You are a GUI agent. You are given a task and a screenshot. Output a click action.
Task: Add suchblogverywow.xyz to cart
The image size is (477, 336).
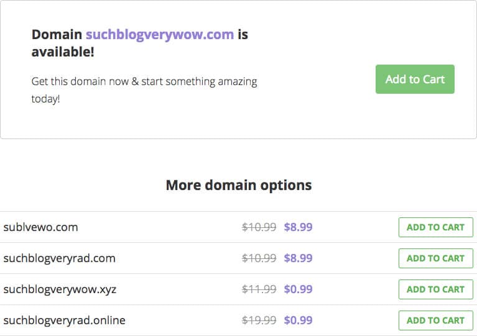435,289
